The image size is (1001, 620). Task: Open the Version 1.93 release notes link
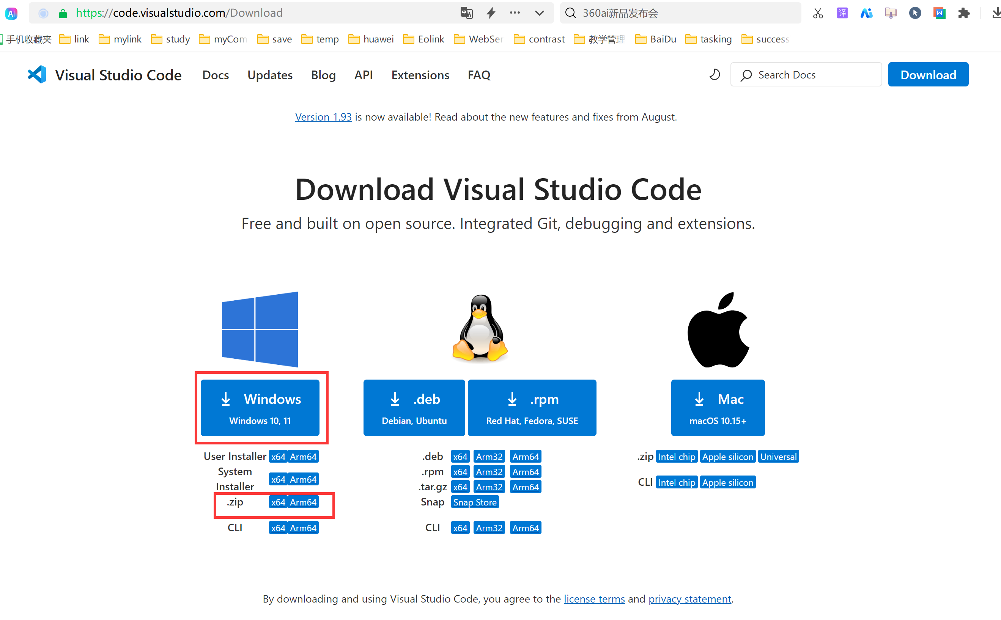click(x=323, y=117)
